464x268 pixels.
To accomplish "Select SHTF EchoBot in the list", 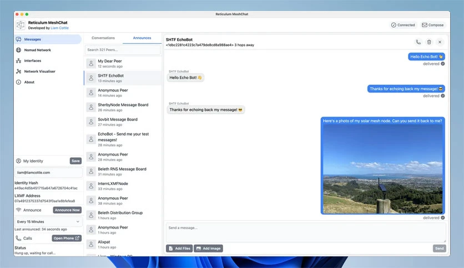I will (x=123, y=78).
